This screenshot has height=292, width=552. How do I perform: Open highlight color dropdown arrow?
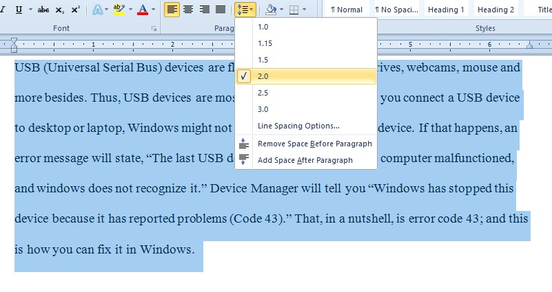click(131, 10)
